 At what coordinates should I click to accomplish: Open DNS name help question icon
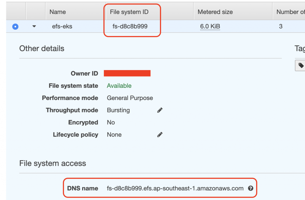coord(250,188)
